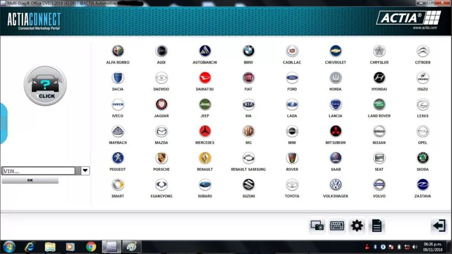Select the Citroen logo
Image resolution: width=452 pixels, height=254 pixels.
point(422,51)
